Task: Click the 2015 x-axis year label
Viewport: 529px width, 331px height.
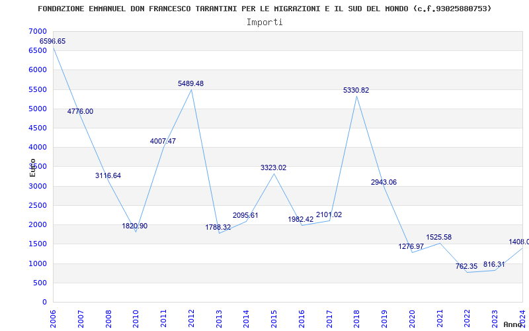Action: [x=274, y=319]
